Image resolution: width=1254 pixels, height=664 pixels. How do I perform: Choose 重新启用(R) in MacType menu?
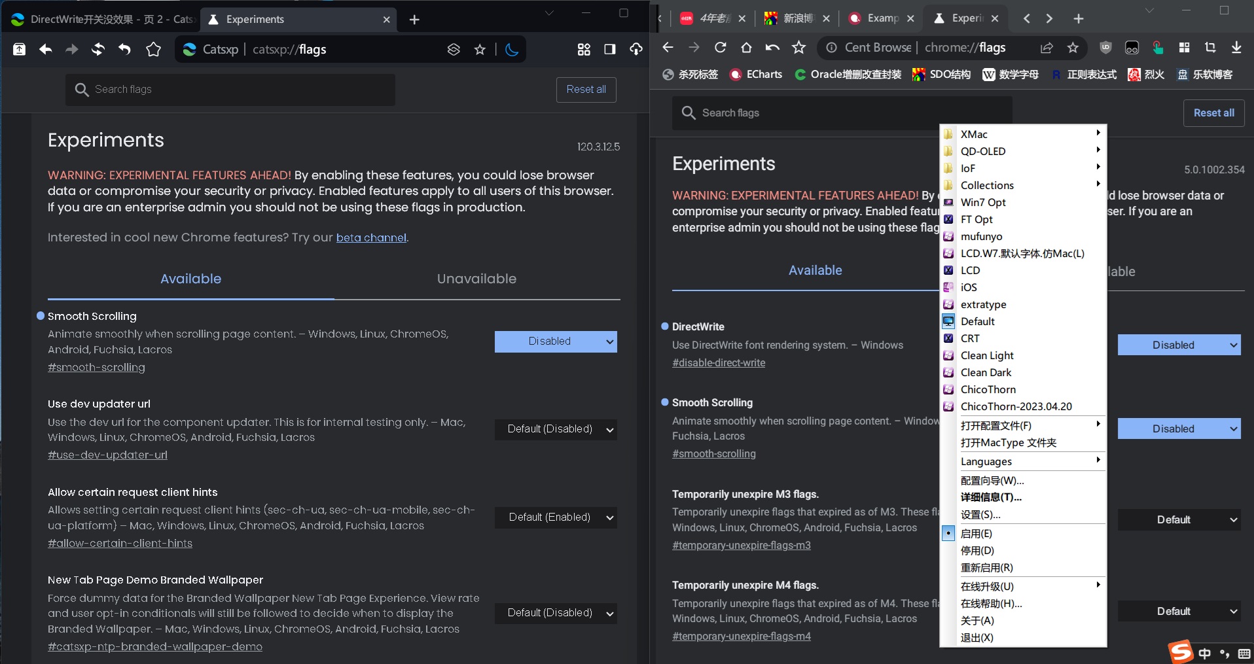tap(1023, 568)
